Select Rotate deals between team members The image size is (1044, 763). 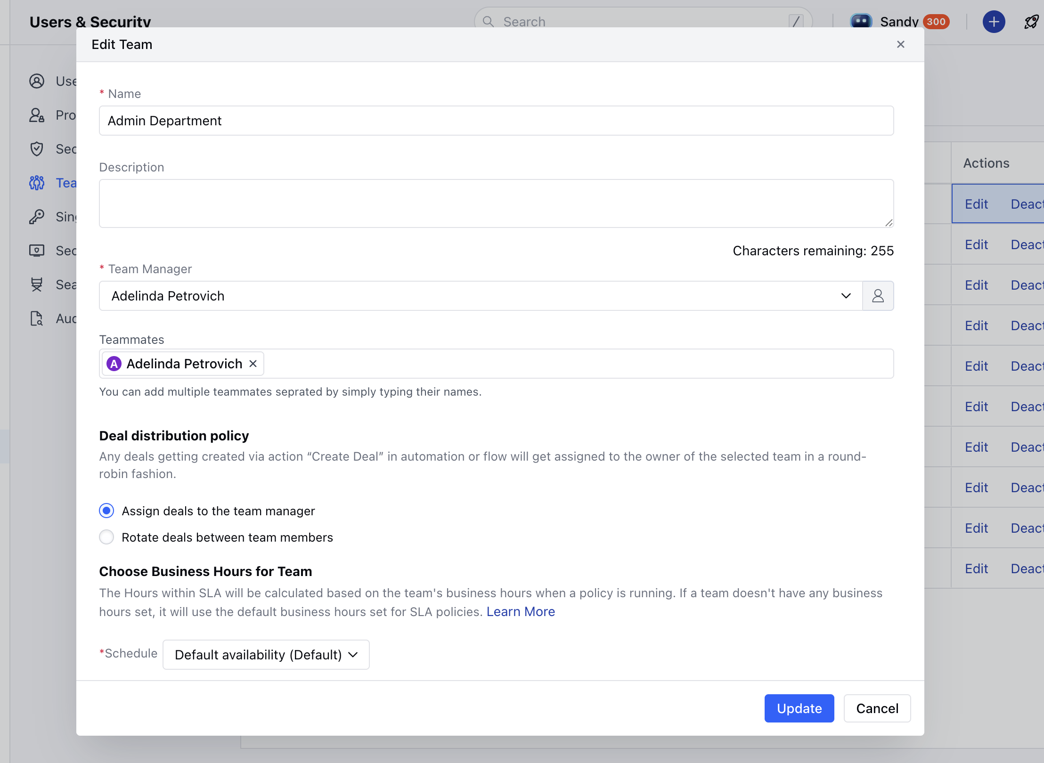tap(106, 537)
